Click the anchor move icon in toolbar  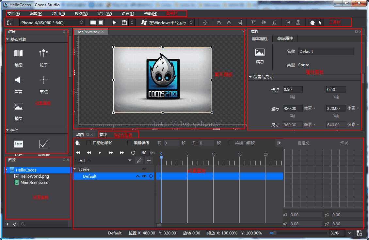(205, 22)
